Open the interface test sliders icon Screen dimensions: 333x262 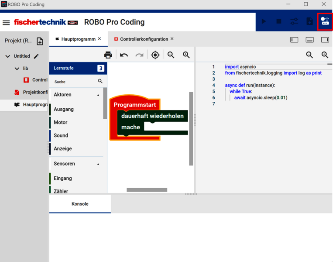pyautogui.click(x=294, y=21)
